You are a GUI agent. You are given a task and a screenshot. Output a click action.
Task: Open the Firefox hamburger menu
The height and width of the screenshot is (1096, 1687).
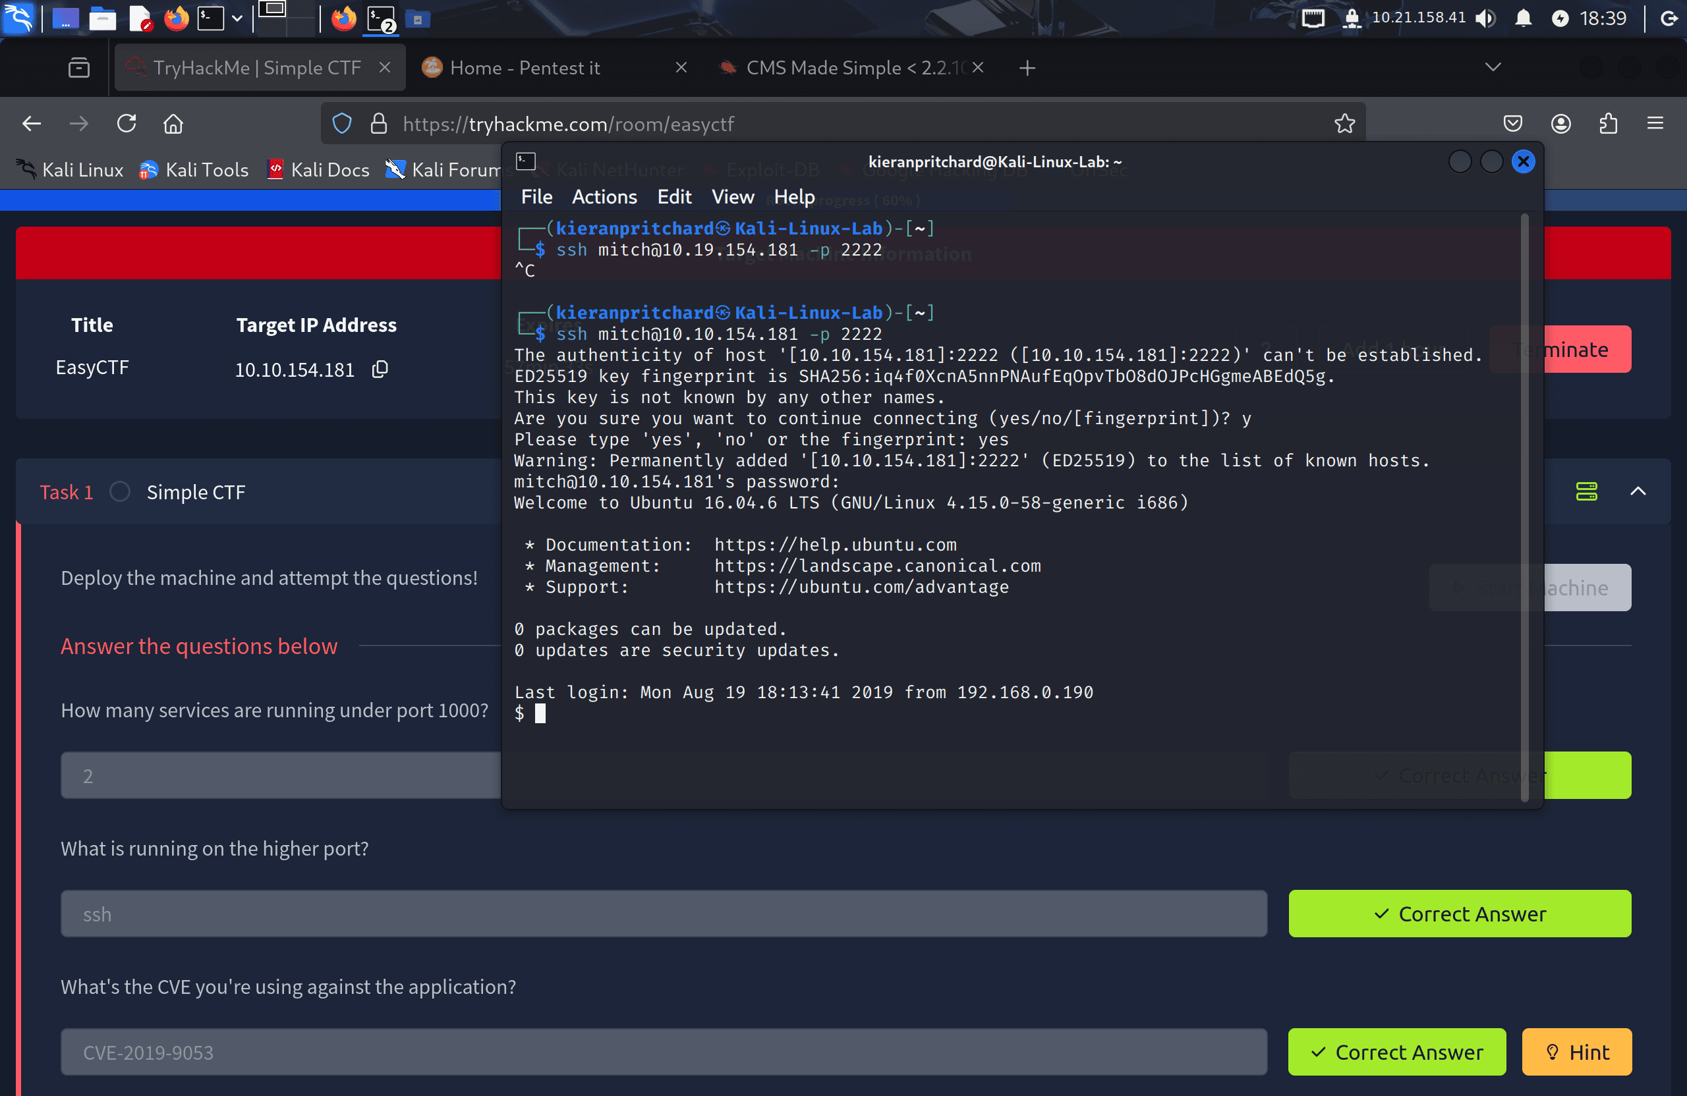[1655, 124]
